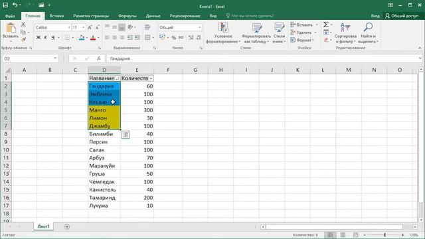
Task: Switch to the Формулы tab
Action: pos(127,16)
